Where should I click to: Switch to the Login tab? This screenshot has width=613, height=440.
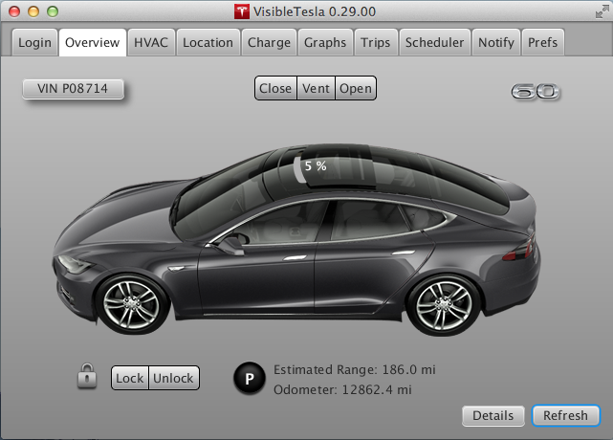coord(34,42)
